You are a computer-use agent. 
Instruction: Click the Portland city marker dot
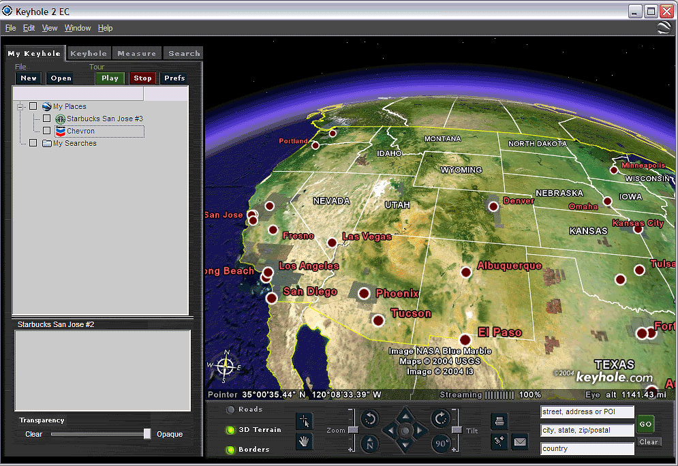(x=315, y=145)
